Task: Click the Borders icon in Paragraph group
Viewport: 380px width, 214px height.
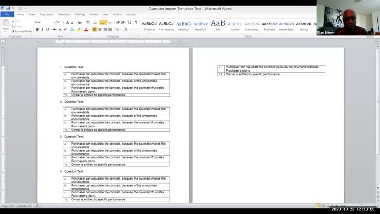Action: pyautogui.click(x=133, y=30)
